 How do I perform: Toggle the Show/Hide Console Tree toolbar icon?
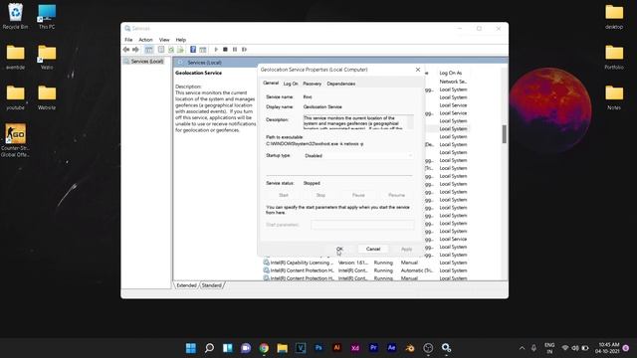[x=148, y=50]
